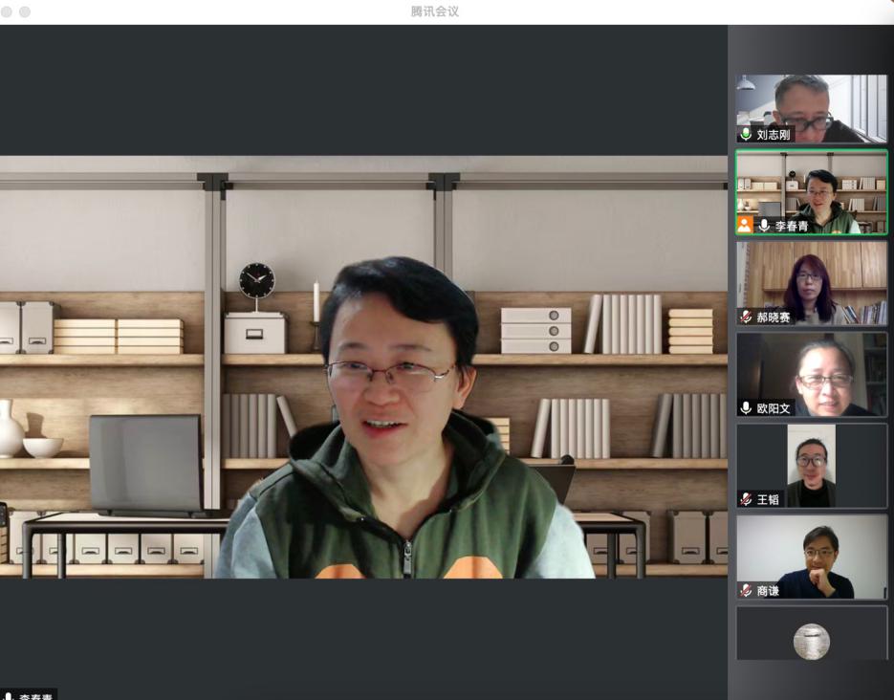Click the orange host badge next to 李春青
Image resolution: width=894 pixels, height=700 pixels.
click(745, 226)
